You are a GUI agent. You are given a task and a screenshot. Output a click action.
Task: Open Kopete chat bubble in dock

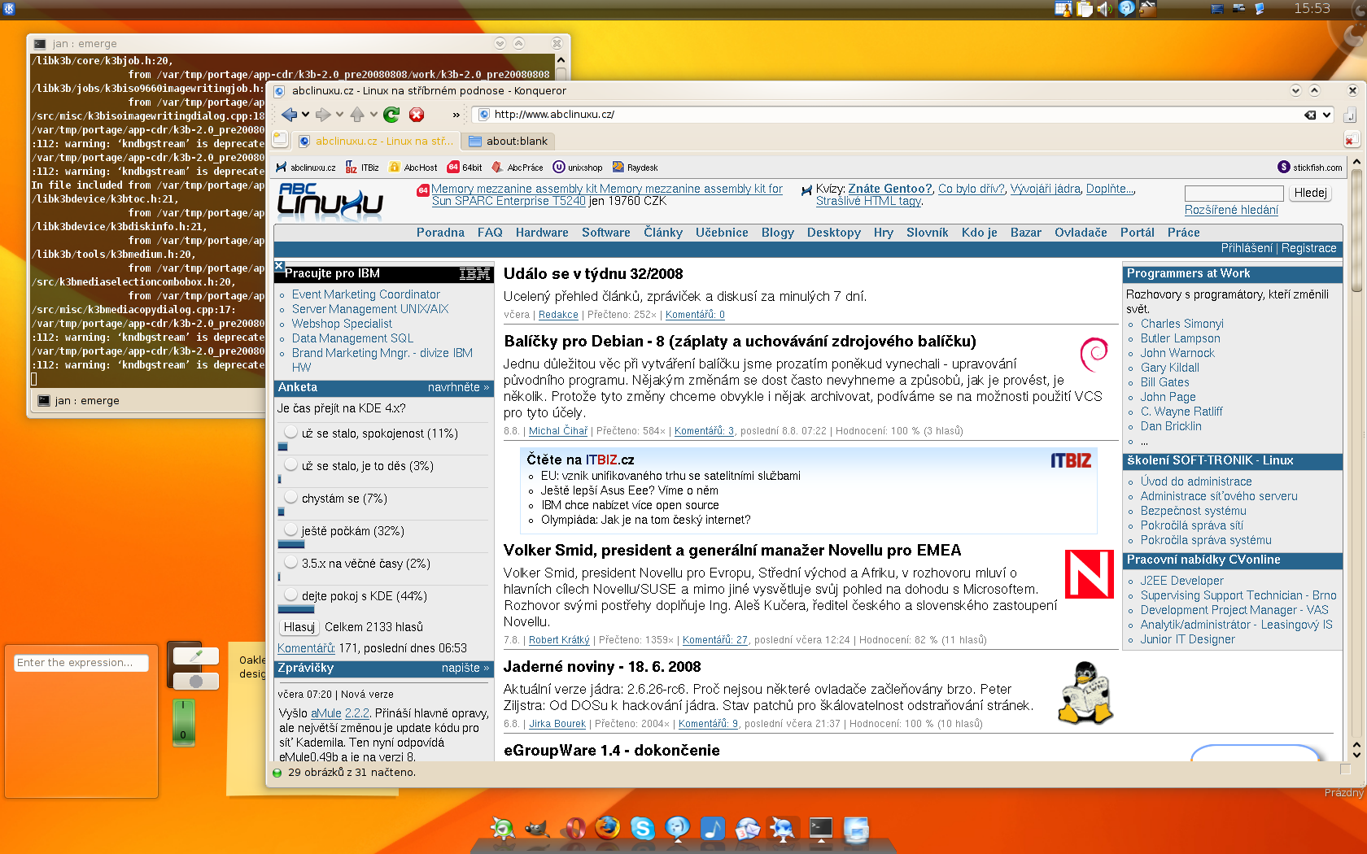pos(677,829)
